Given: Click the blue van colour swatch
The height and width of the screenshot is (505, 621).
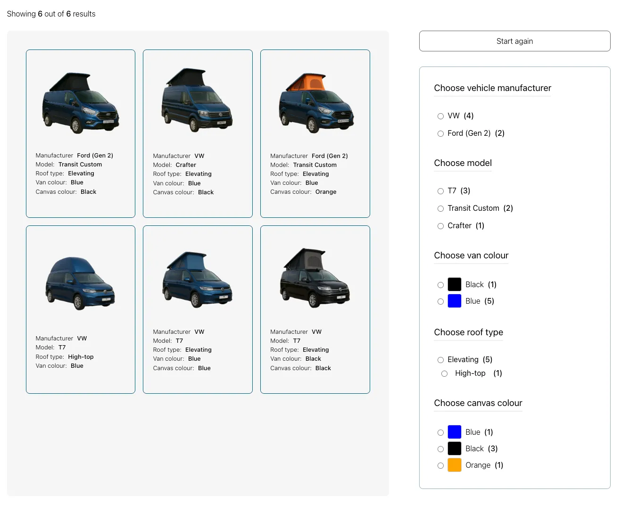Looking at the screenshot, I should [455, 301].
